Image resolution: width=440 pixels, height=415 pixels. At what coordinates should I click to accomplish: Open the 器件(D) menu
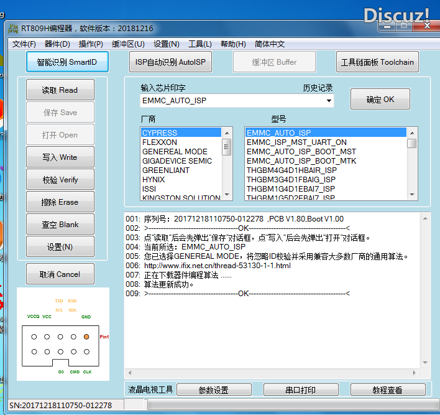pyautogui.click(x=57, y=44)
